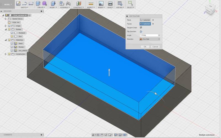The width and height of the screenshot is (221, 138).
Task: Toggle visibility bulb of Romboid body
Action: pos(12,33)
